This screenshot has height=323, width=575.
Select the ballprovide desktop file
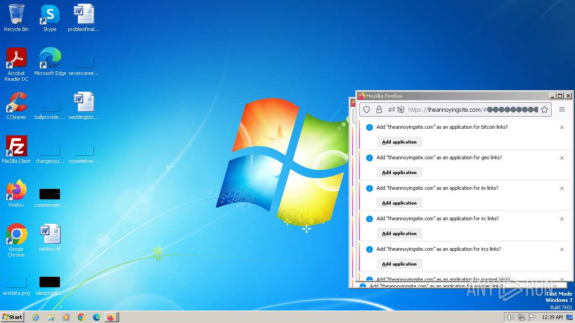[50, 109]
